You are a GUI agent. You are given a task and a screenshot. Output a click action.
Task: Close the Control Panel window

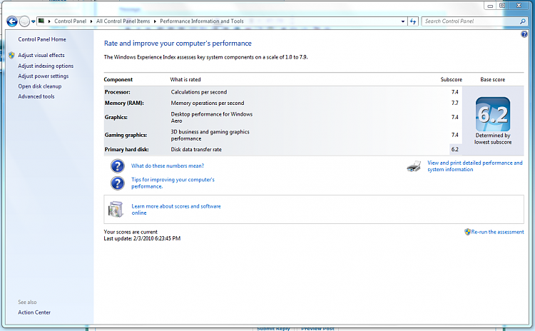pyautogui.click(x=519, y=6)
